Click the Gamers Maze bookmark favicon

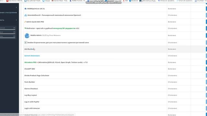point(52,1)
